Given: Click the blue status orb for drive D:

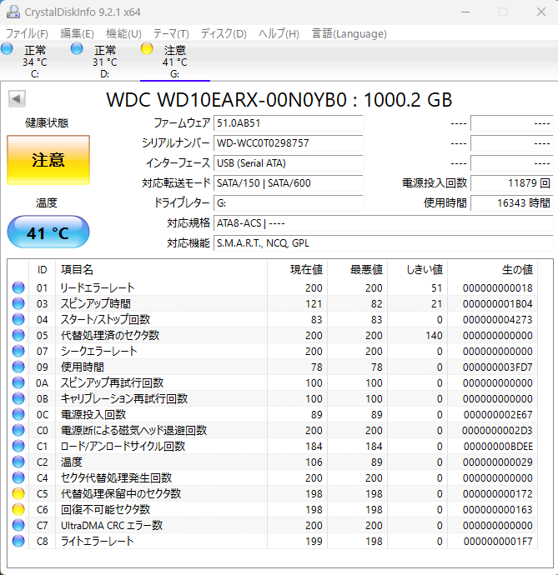Looking at the screenshot, I should click(x=77, y=48).
